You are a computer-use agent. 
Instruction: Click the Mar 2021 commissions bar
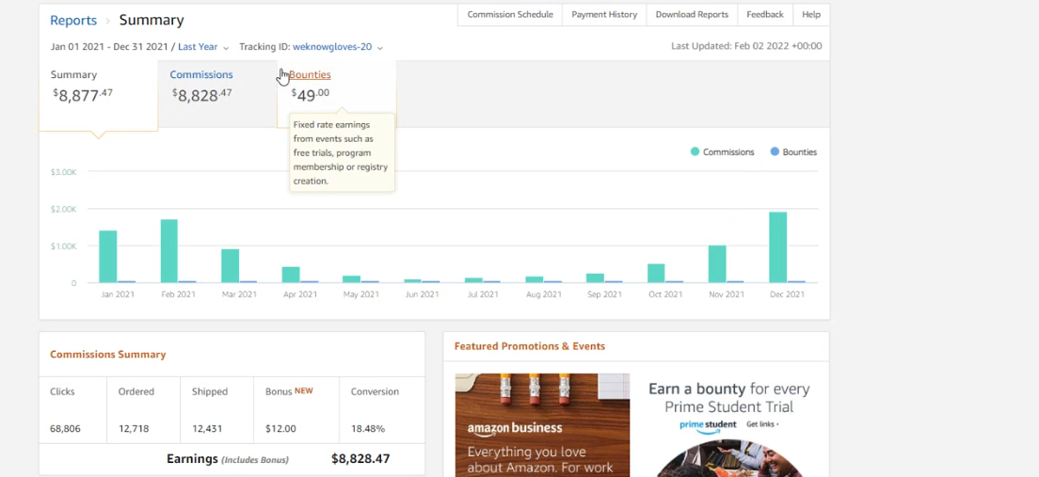[230, 265]
